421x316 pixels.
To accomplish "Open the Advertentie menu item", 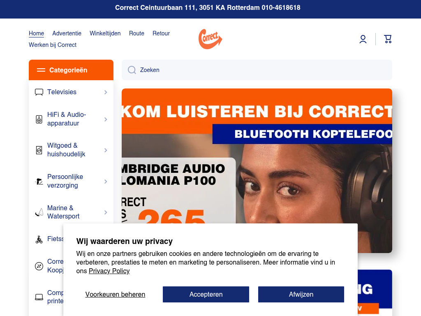I will [x=67, y=33].
